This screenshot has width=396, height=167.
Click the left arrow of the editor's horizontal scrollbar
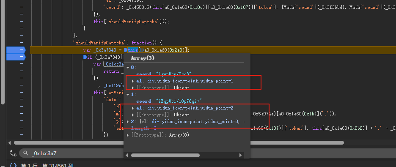click(10, 143)
